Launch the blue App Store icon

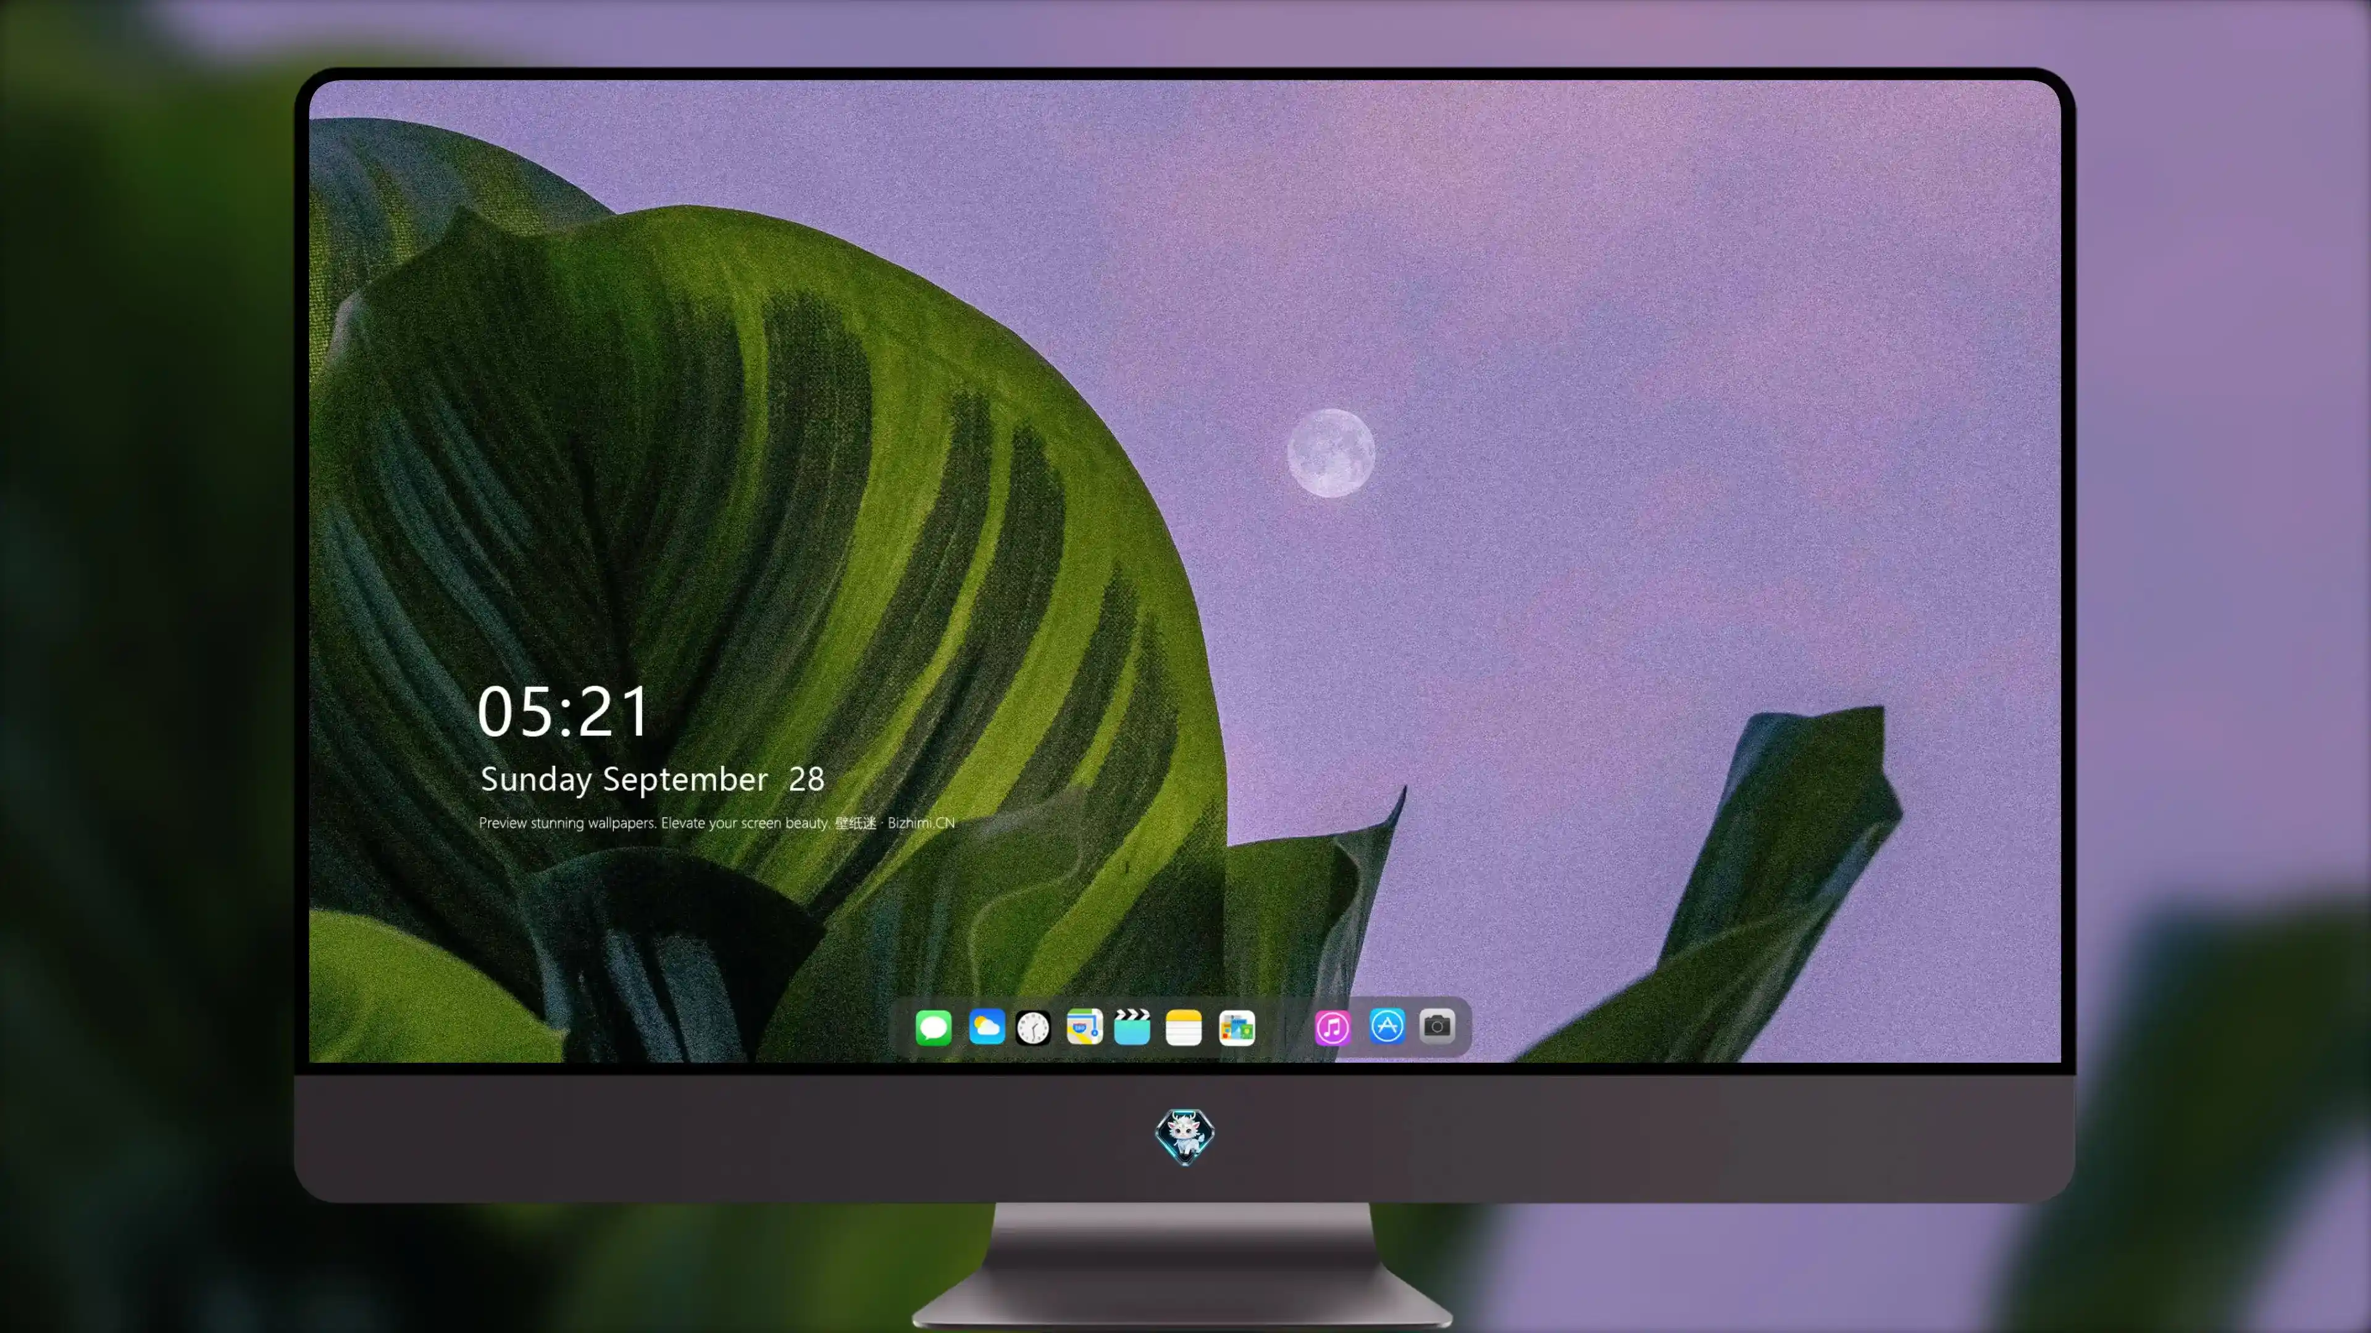(1387, 1026)
